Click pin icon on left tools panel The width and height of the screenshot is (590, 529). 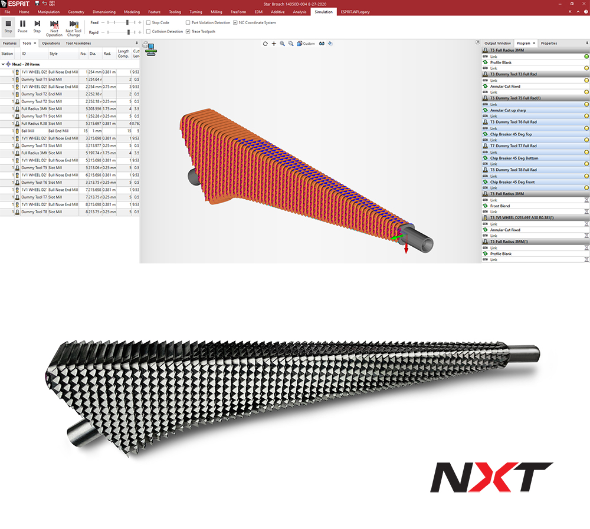[x=137, y=43]
